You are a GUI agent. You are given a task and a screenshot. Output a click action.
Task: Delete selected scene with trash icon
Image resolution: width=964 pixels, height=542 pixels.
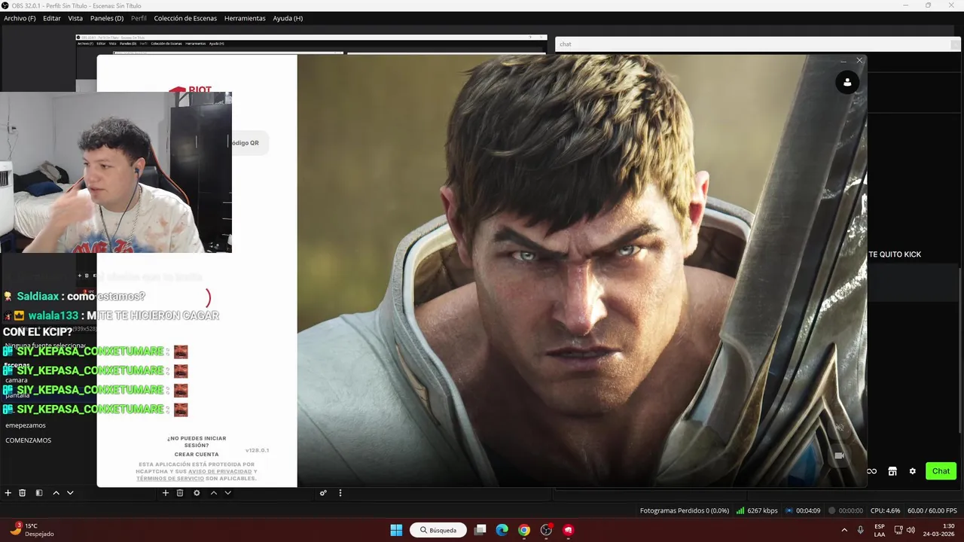pyautogui.click(x=23, y=493)
